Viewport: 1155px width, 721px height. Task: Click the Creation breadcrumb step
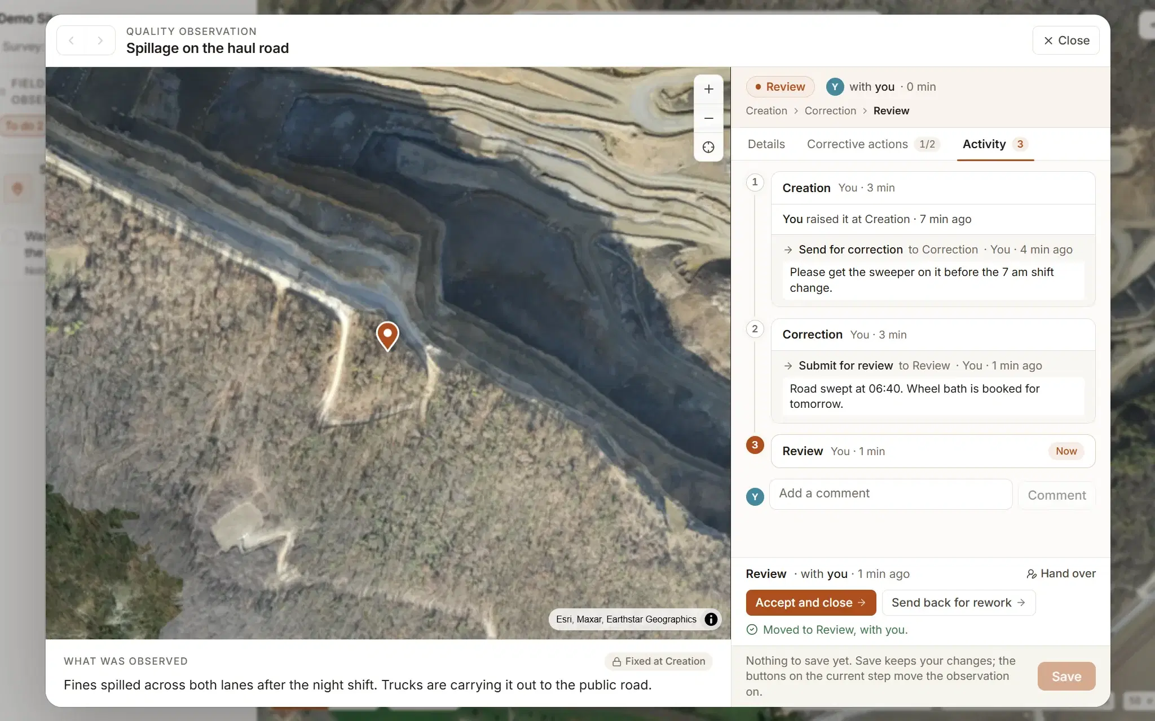[x=766, y=111]
